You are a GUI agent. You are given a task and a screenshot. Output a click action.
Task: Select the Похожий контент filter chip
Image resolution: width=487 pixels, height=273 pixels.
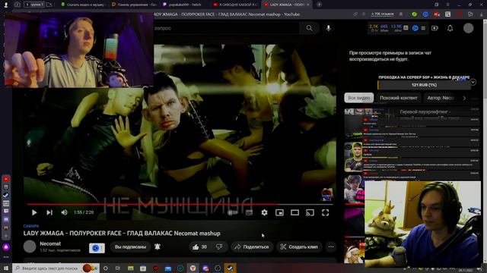point(399,98)
